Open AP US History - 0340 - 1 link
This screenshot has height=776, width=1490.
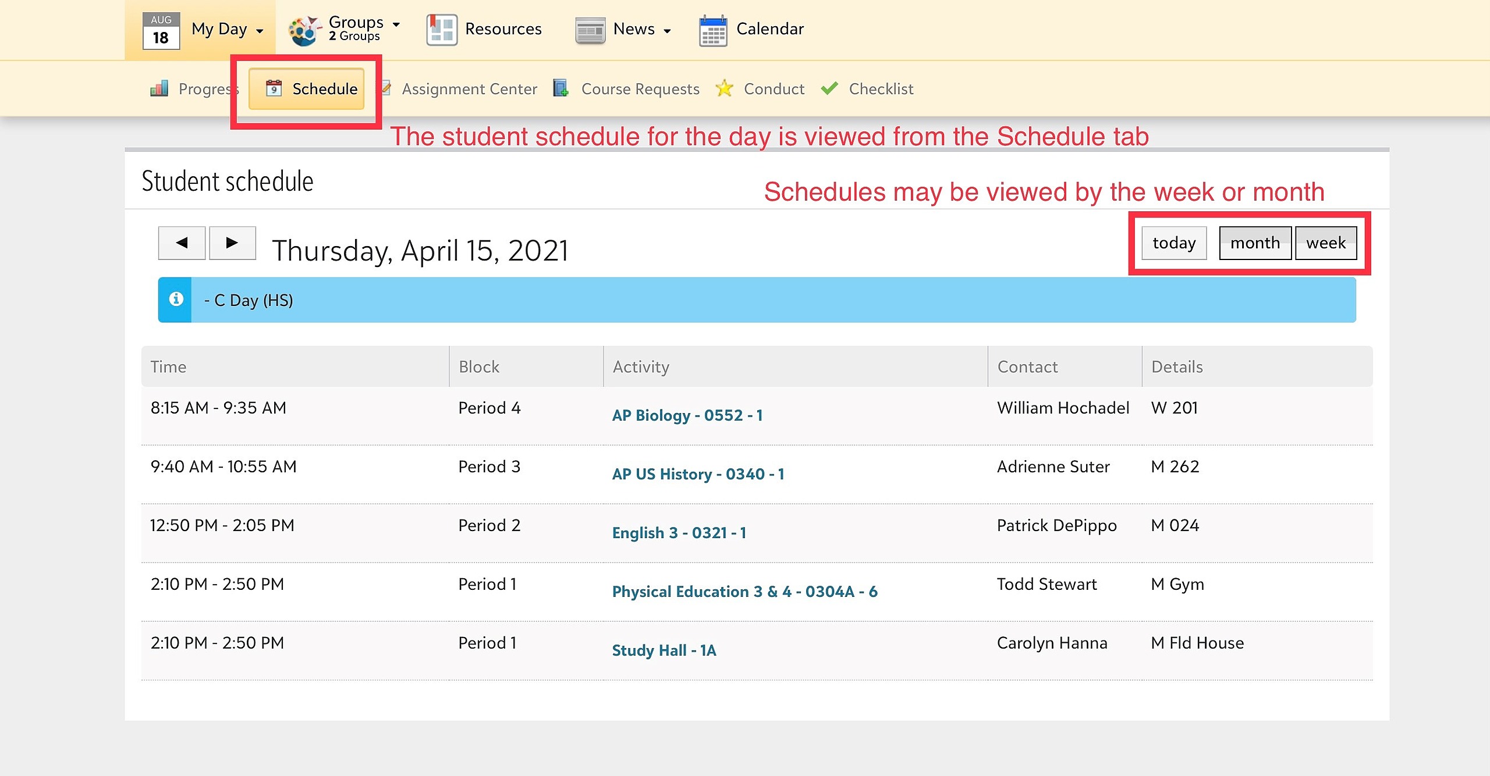pos(698,474)
